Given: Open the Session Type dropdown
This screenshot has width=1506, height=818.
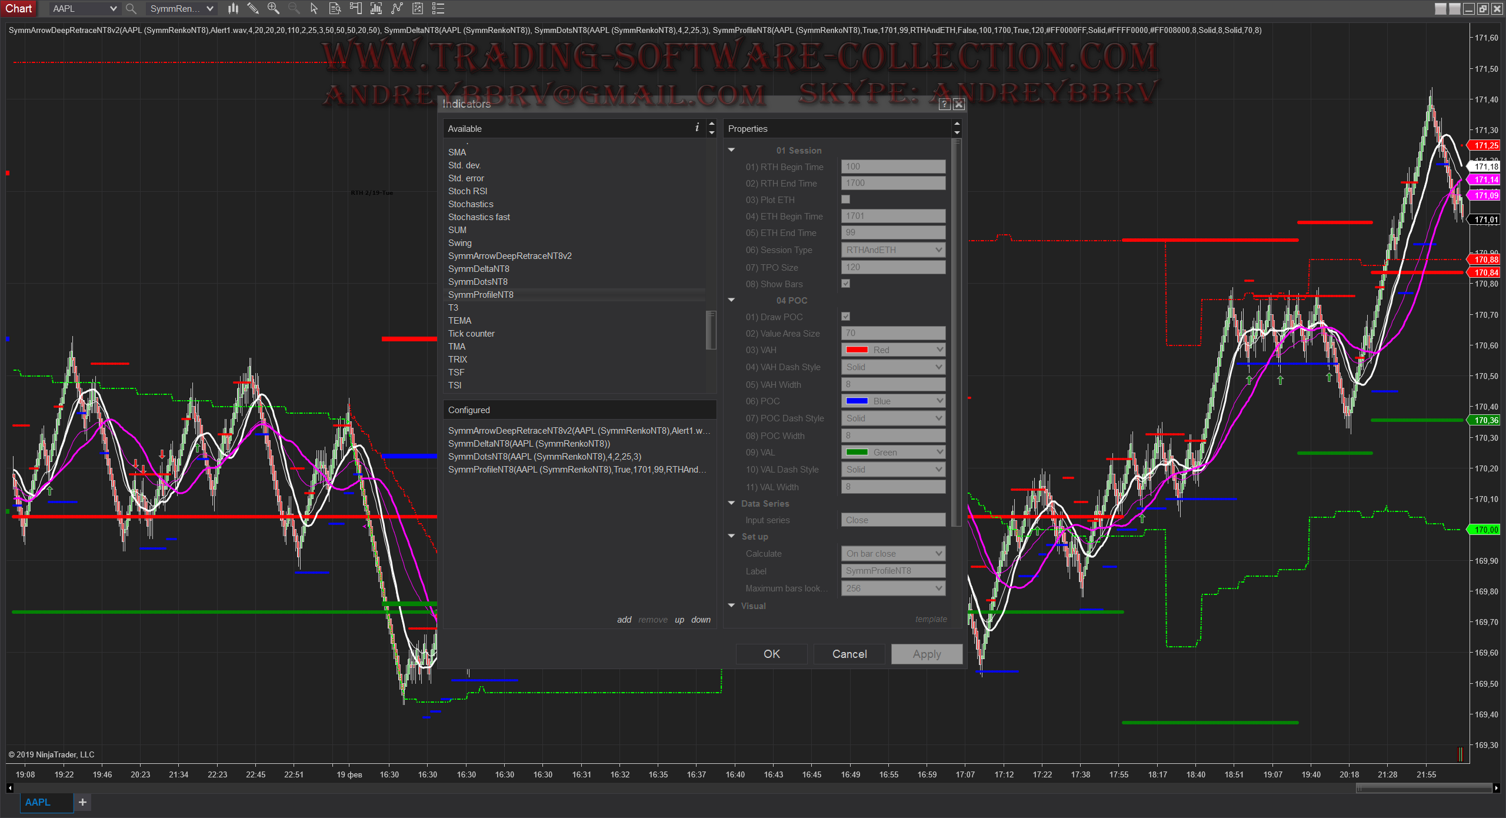Looking at the screenshot, I should point(893,250).
